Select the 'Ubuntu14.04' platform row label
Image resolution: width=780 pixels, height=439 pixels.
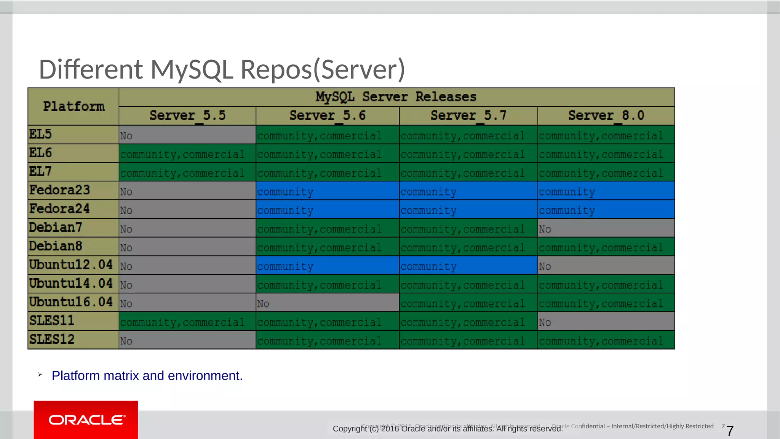[x=74, y=284]
